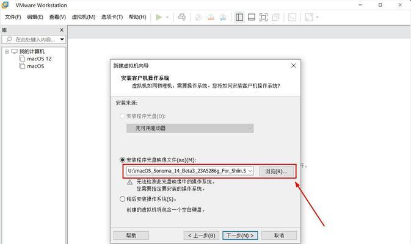The image size is (411, 244).
Task: Click the Manage Snapshots icon
Action: (223, 17)
